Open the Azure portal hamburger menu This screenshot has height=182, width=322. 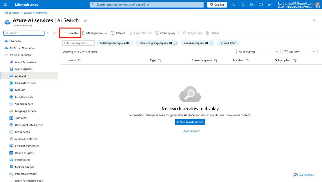[x=5, y=5]
